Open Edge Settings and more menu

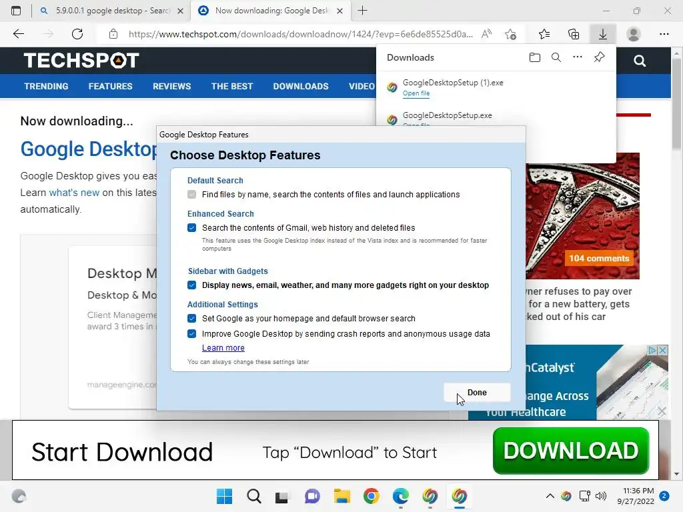664,34
